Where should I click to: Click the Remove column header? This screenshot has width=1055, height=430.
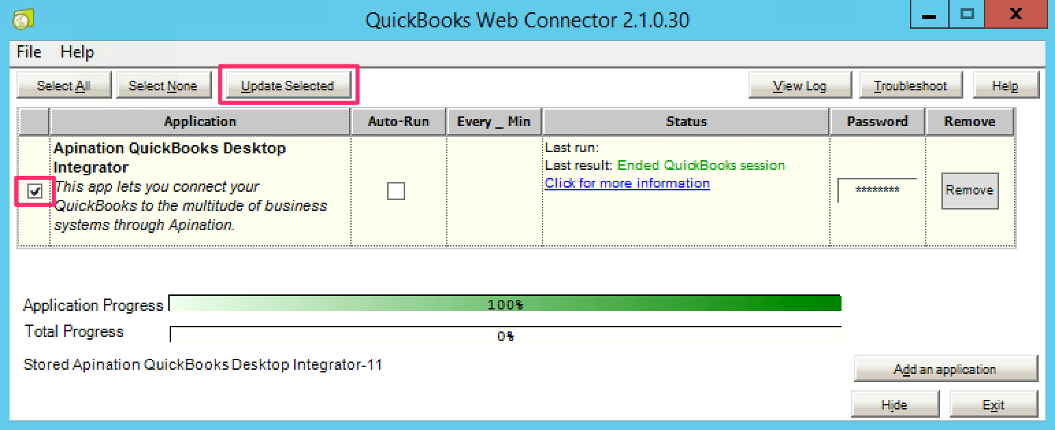[969, 122]
